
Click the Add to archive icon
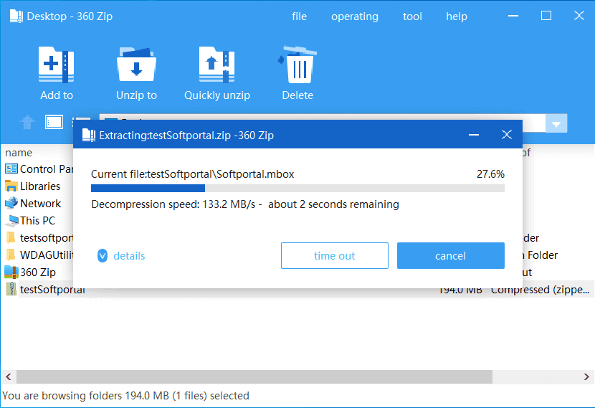point(56,64)
